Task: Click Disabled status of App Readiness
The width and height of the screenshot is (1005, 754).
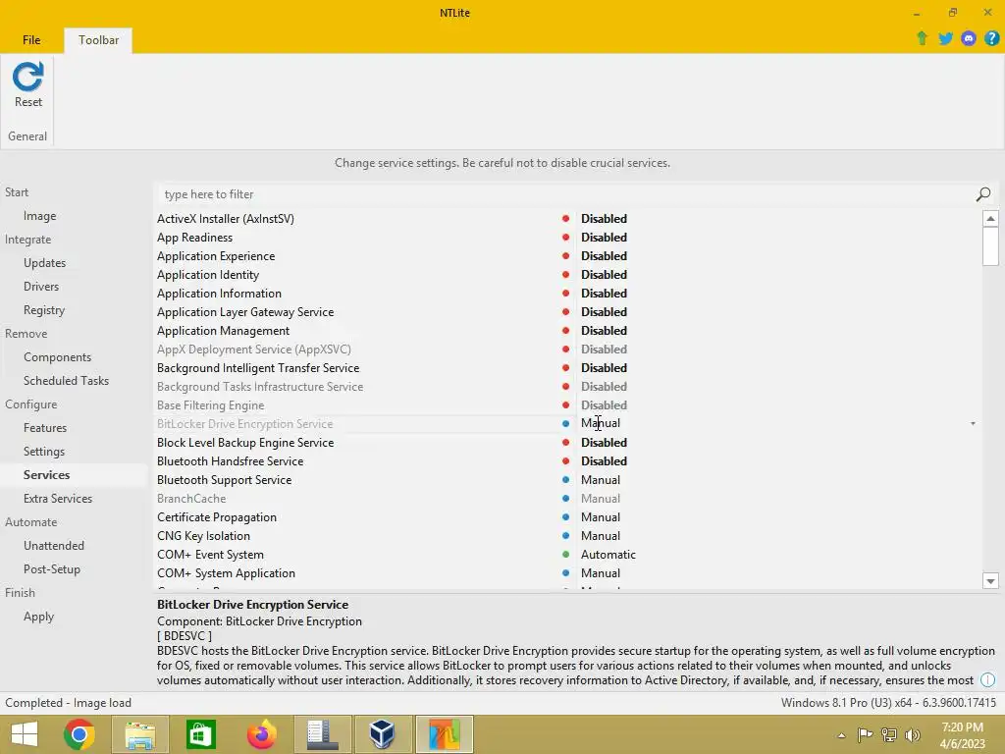Action: tap(604, 238)
